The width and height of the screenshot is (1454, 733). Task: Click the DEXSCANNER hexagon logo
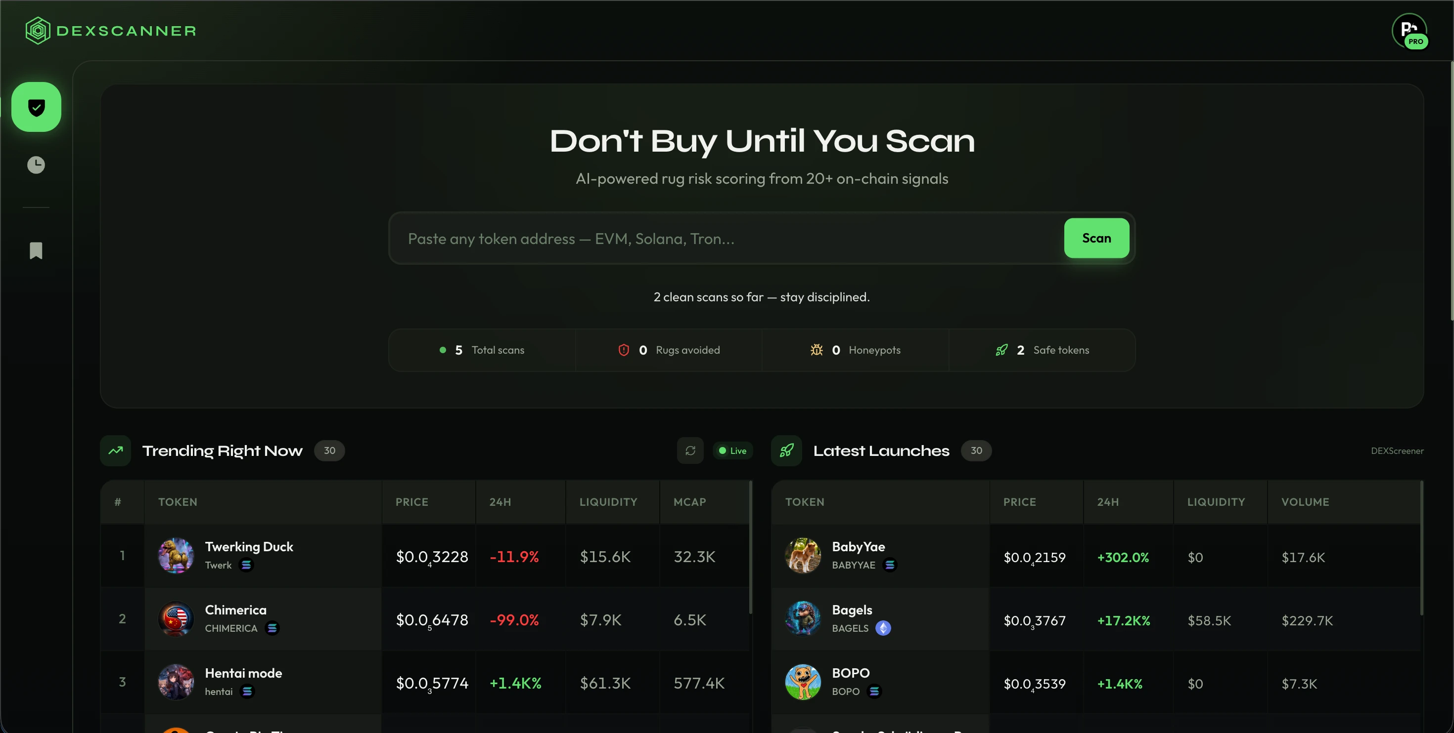38,31
